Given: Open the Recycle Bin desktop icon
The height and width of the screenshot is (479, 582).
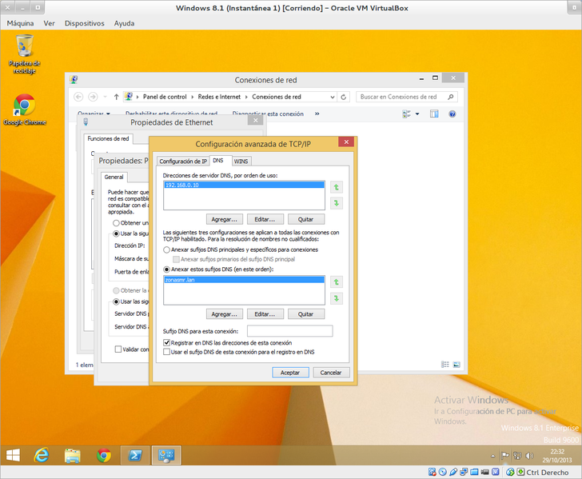Looking at the screenshot, I should click(25, 54).
